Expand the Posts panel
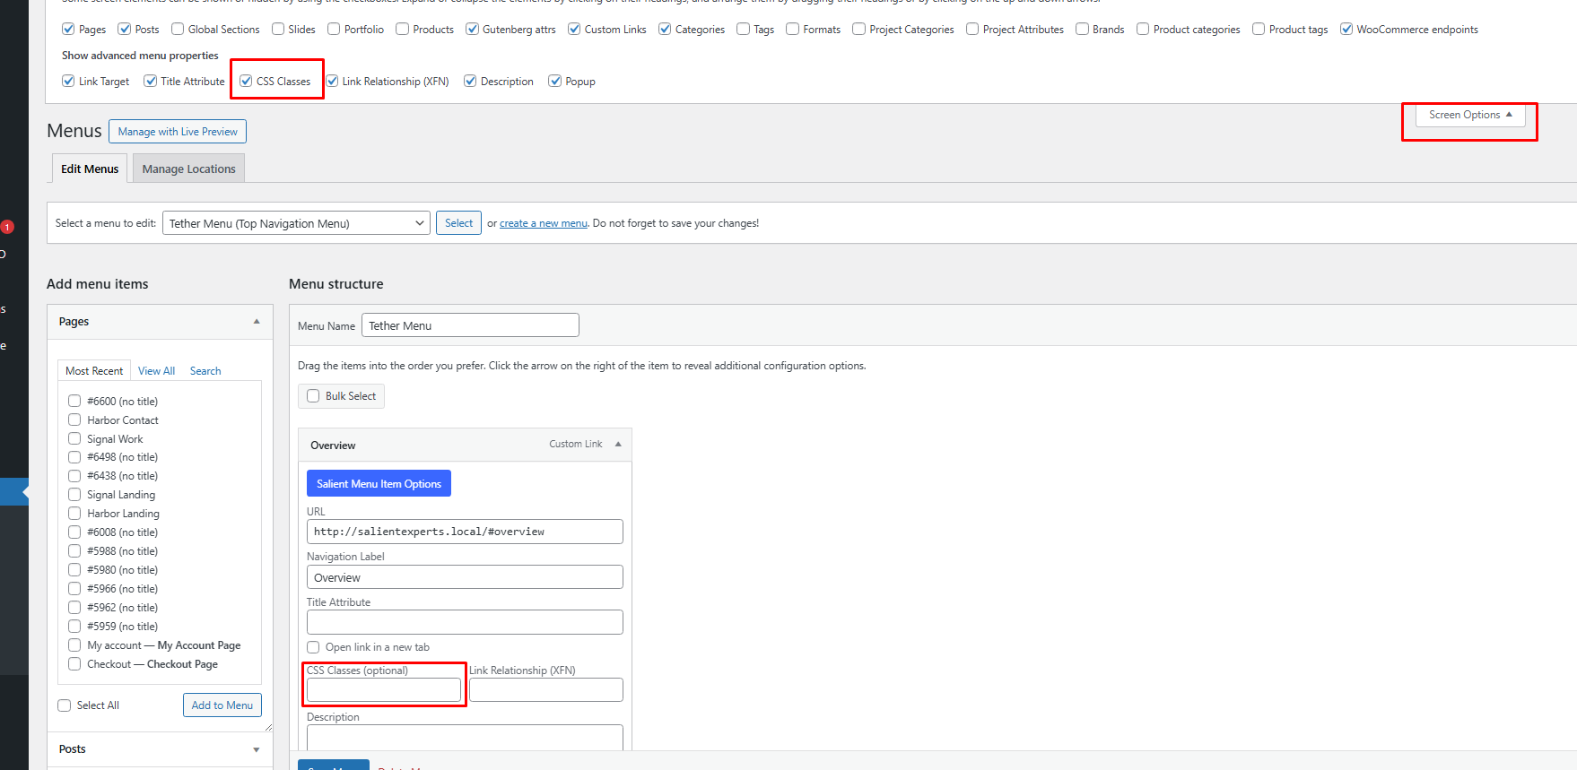 pos(257,749)
